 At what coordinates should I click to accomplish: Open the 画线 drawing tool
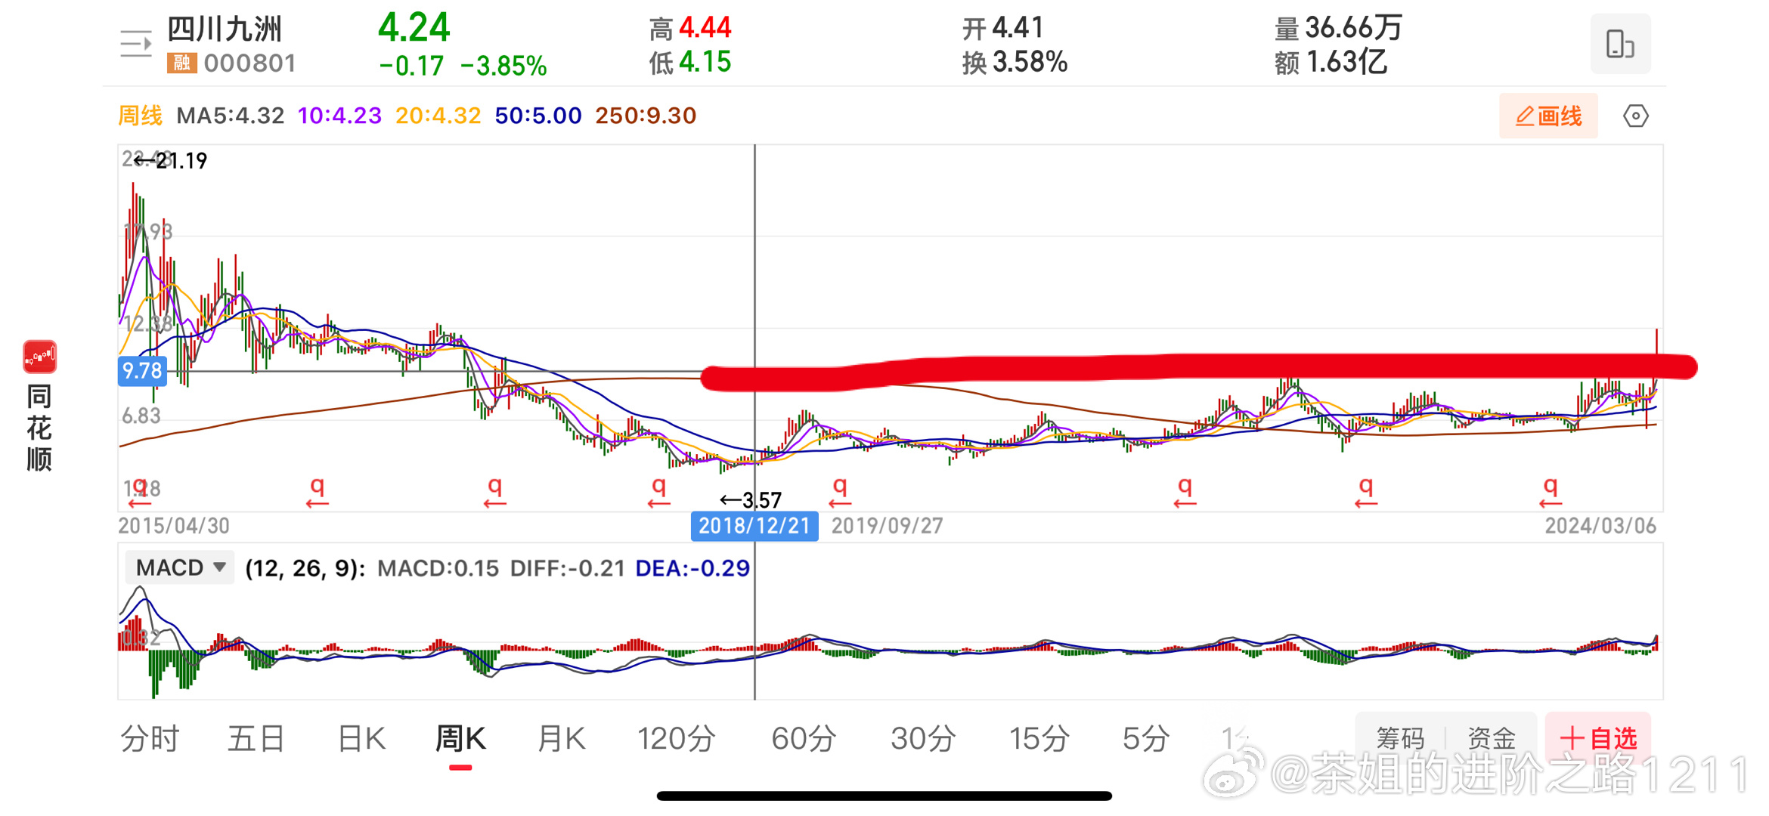[x=1547, y=116]
